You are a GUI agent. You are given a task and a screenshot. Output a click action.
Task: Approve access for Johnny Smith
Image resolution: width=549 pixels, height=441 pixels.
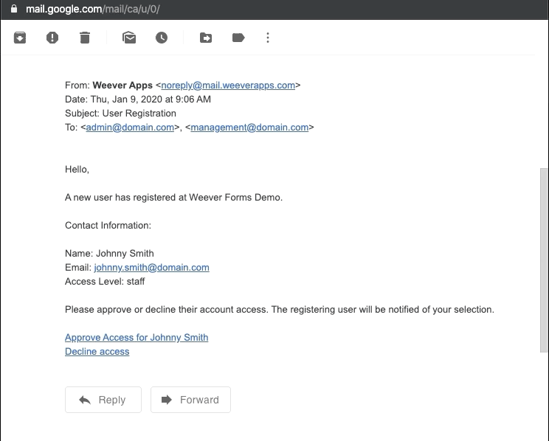pyautogui.click(x=137, y=337)
